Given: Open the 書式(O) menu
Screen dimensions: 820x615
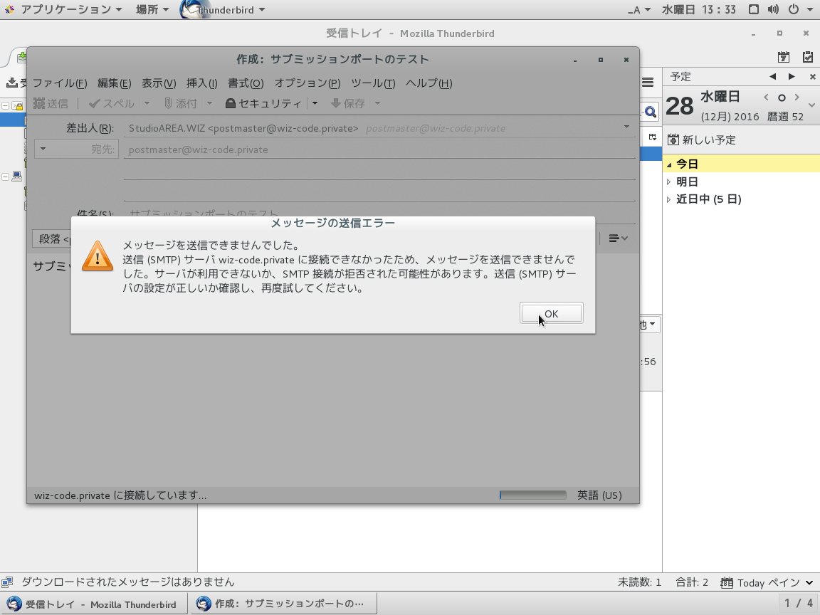Looking at the screenshot, I should tap(246, 83).
